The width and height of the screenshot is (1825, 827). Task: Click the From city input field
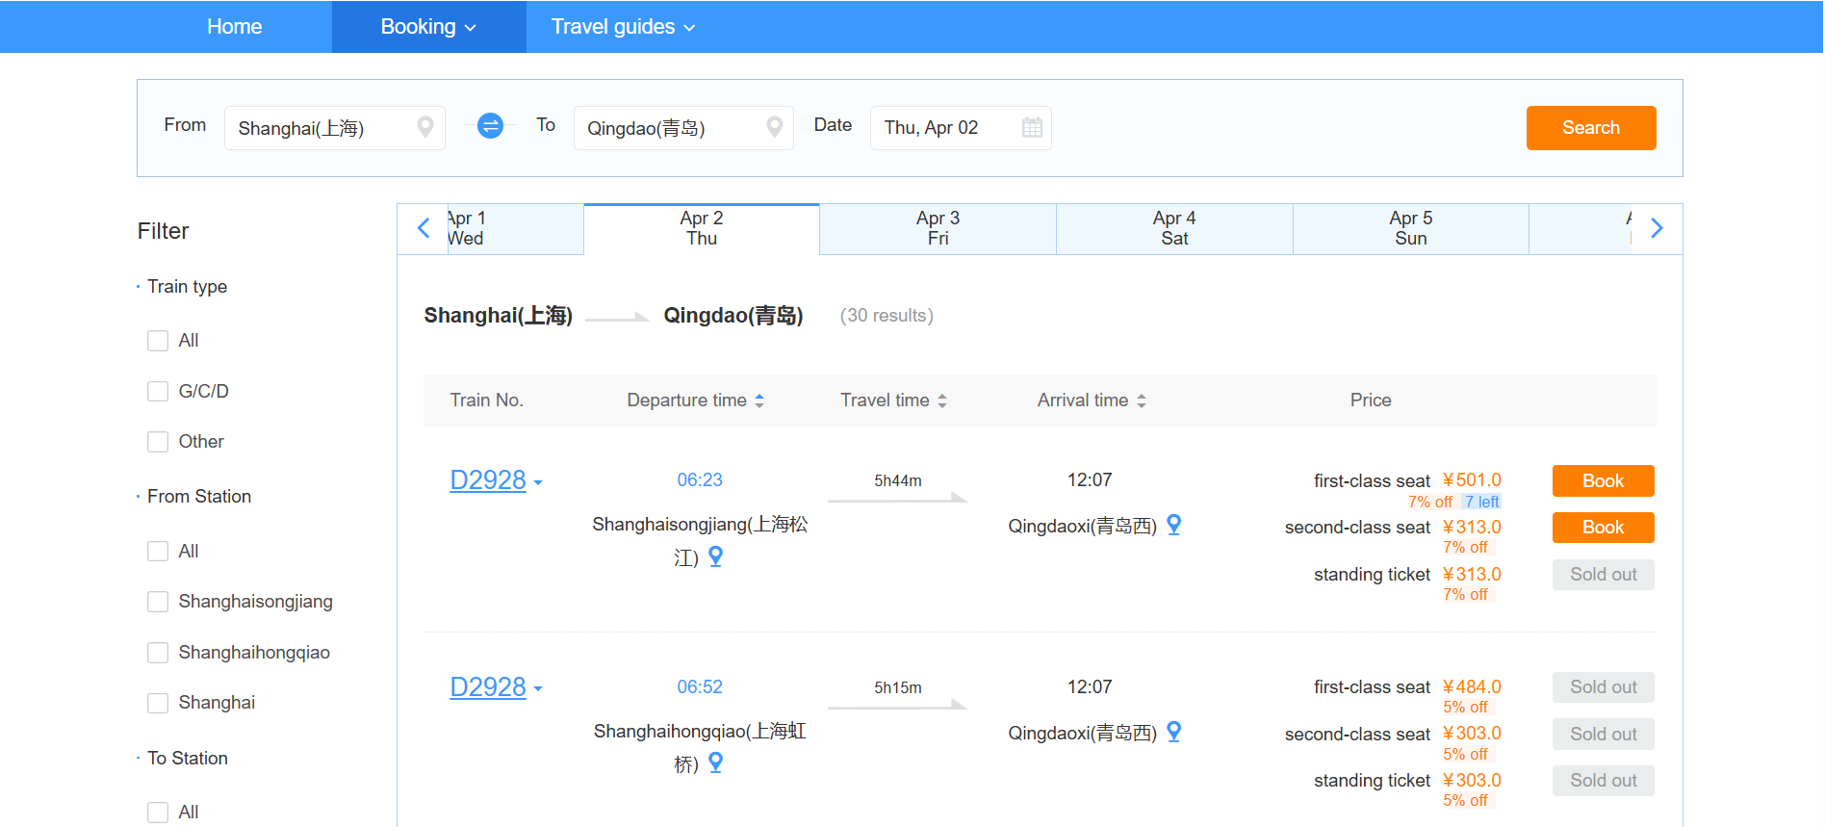[x=322, y=128]
